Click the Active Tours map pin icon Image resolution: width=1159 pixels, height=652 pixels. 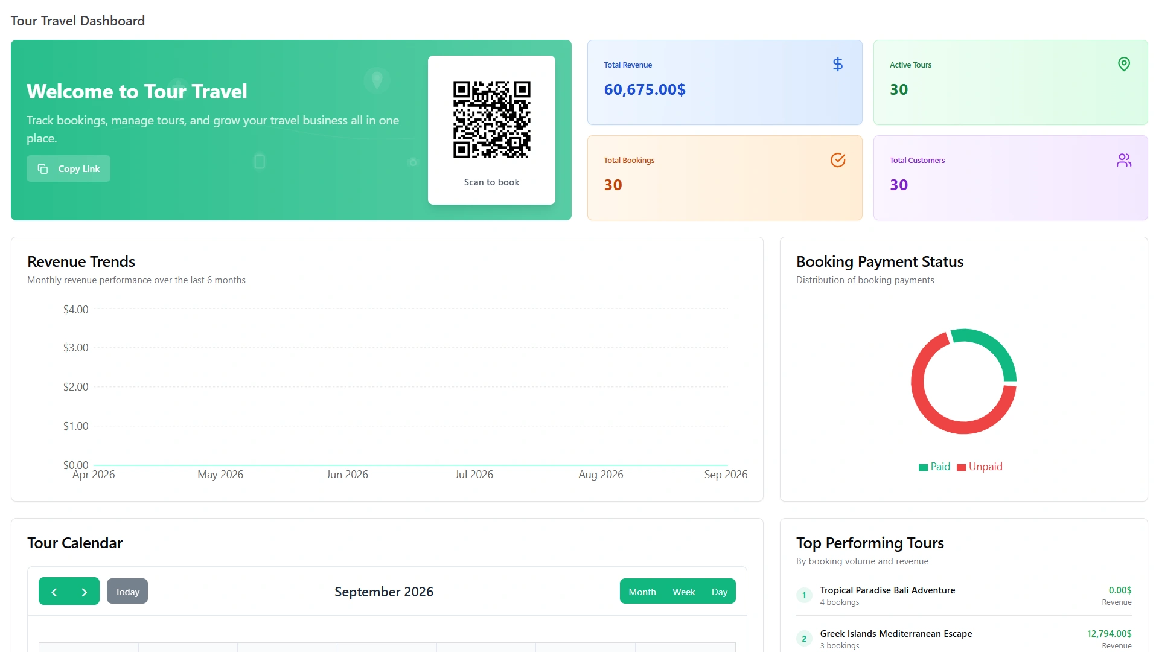[1123, 64]
